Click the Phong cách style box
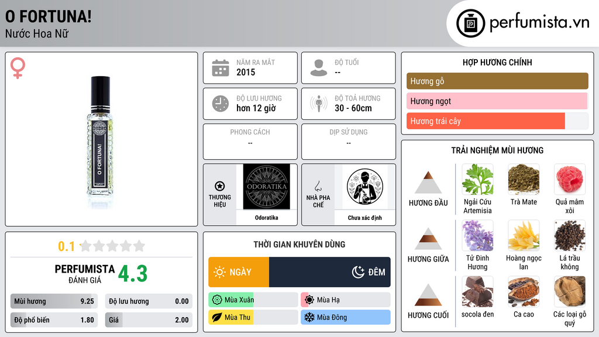The image size is (599, 337). click(x=250, y=142)
